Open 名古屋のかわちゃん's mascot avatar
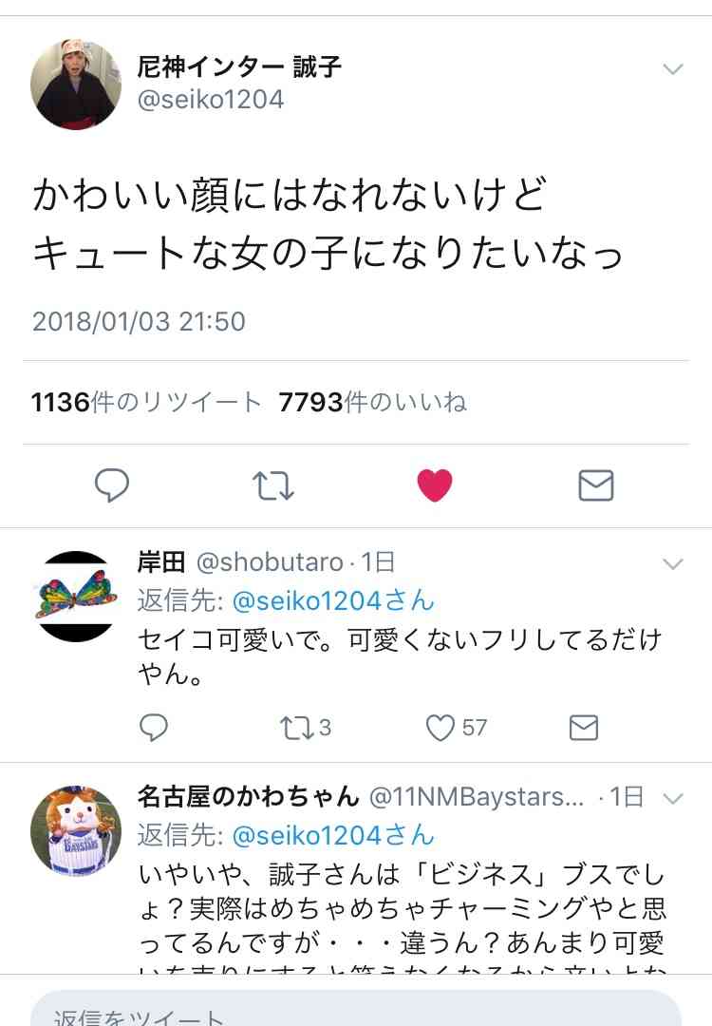The width and height of the screenshot is (712, 1026). coord(76,831)
